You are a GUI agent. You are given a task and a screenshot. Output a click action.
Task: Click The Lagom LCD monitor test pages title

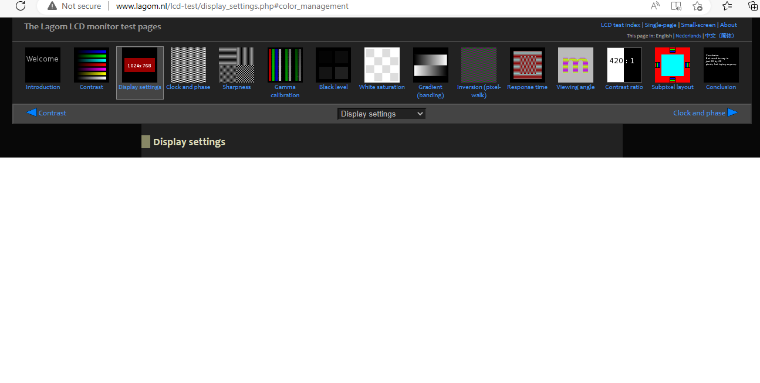[92, 26]
